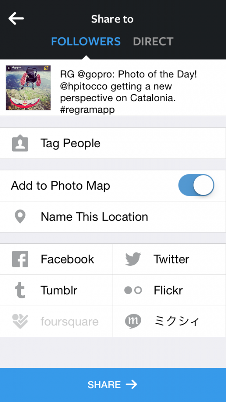Switch to the FOLLOWERS tab
Viewport: 226px width, 402px height.
point(86,42)
